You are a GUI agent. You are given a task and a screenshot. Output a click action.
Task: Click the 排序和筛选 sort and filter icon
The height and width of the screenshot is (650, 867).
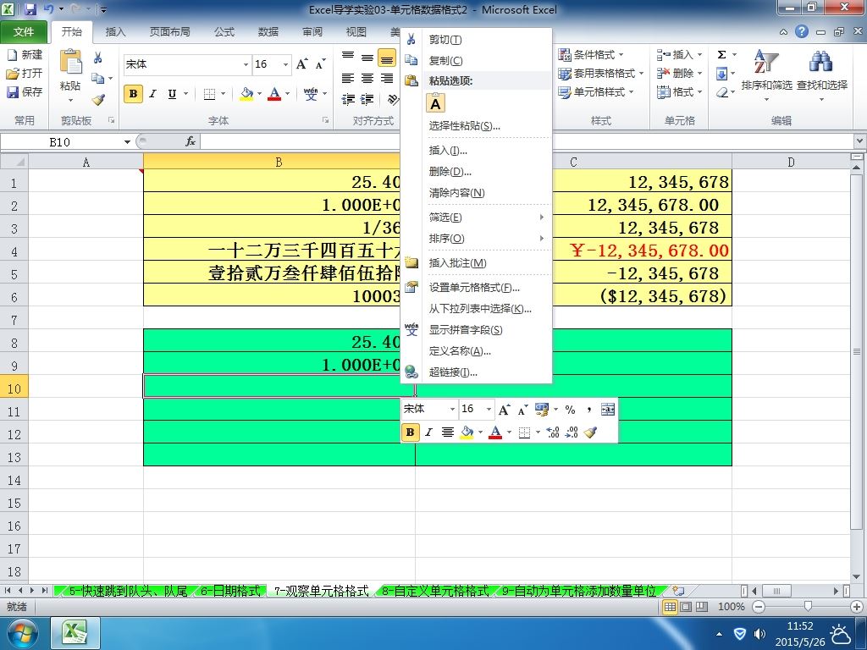pos(766,62)
